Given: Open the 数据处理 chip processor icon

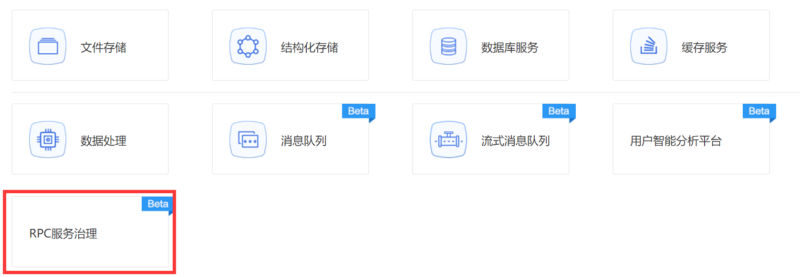Looking at the screenshot, I should click(48, 139).
